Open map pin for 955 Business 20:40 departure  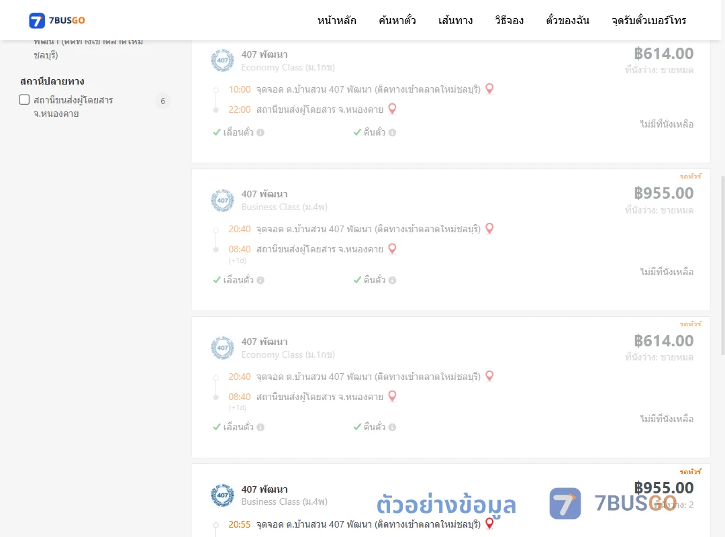click(489, 228)
